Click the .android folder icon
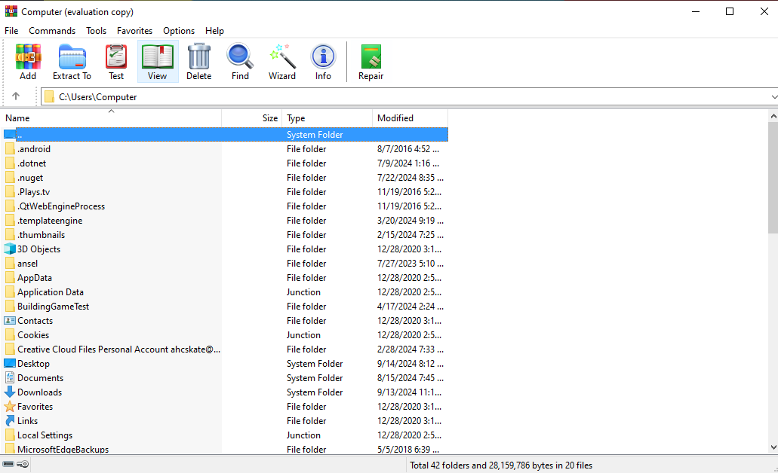The image size is (778, 473). [x=9, y=148]
